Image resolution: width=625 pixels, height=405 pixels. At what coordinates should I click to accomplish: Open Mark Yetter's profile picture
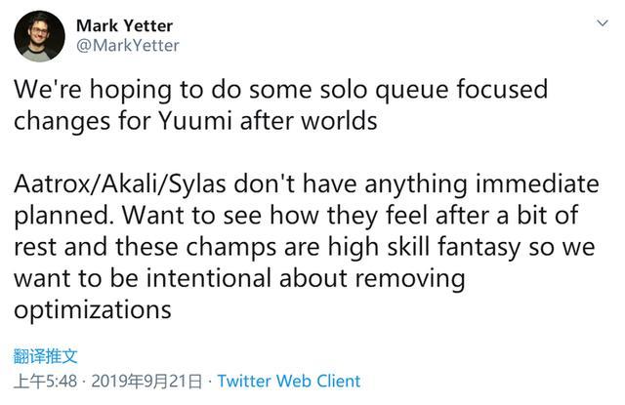(x=38, y=36)
